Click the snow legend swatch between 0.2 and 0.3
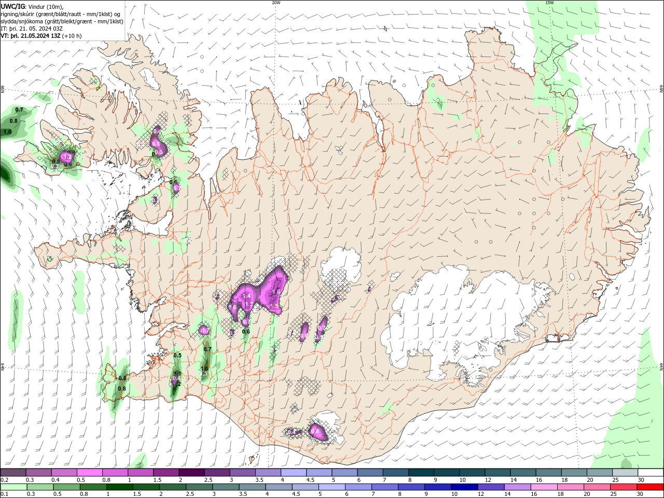This screenshot has width=664, height=498. [x=13, y=473]
